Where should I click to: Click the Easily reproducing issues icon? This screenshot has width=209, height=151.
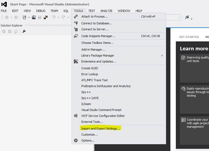pyautogui.click(x=184, y=89)
